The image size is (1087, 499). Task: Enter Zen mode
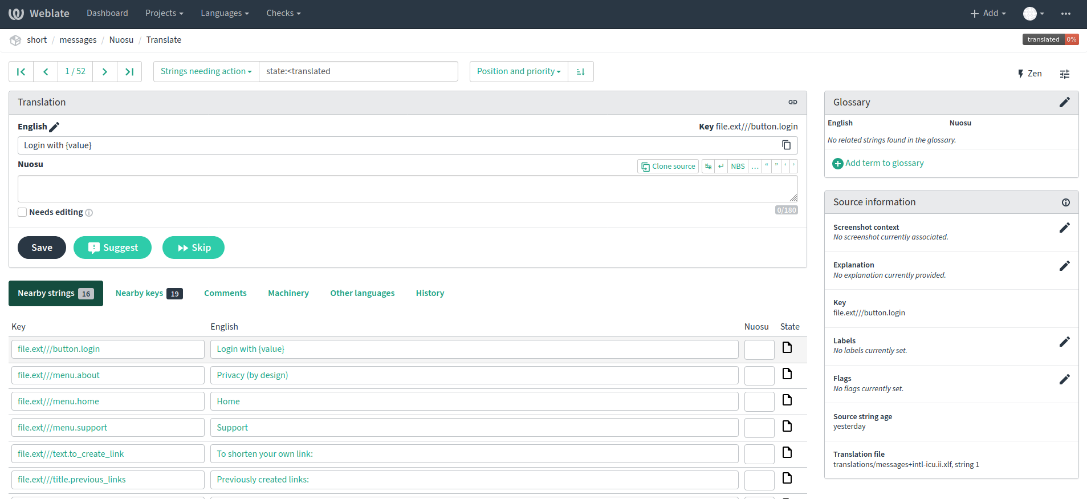(x=1029, y=74)
